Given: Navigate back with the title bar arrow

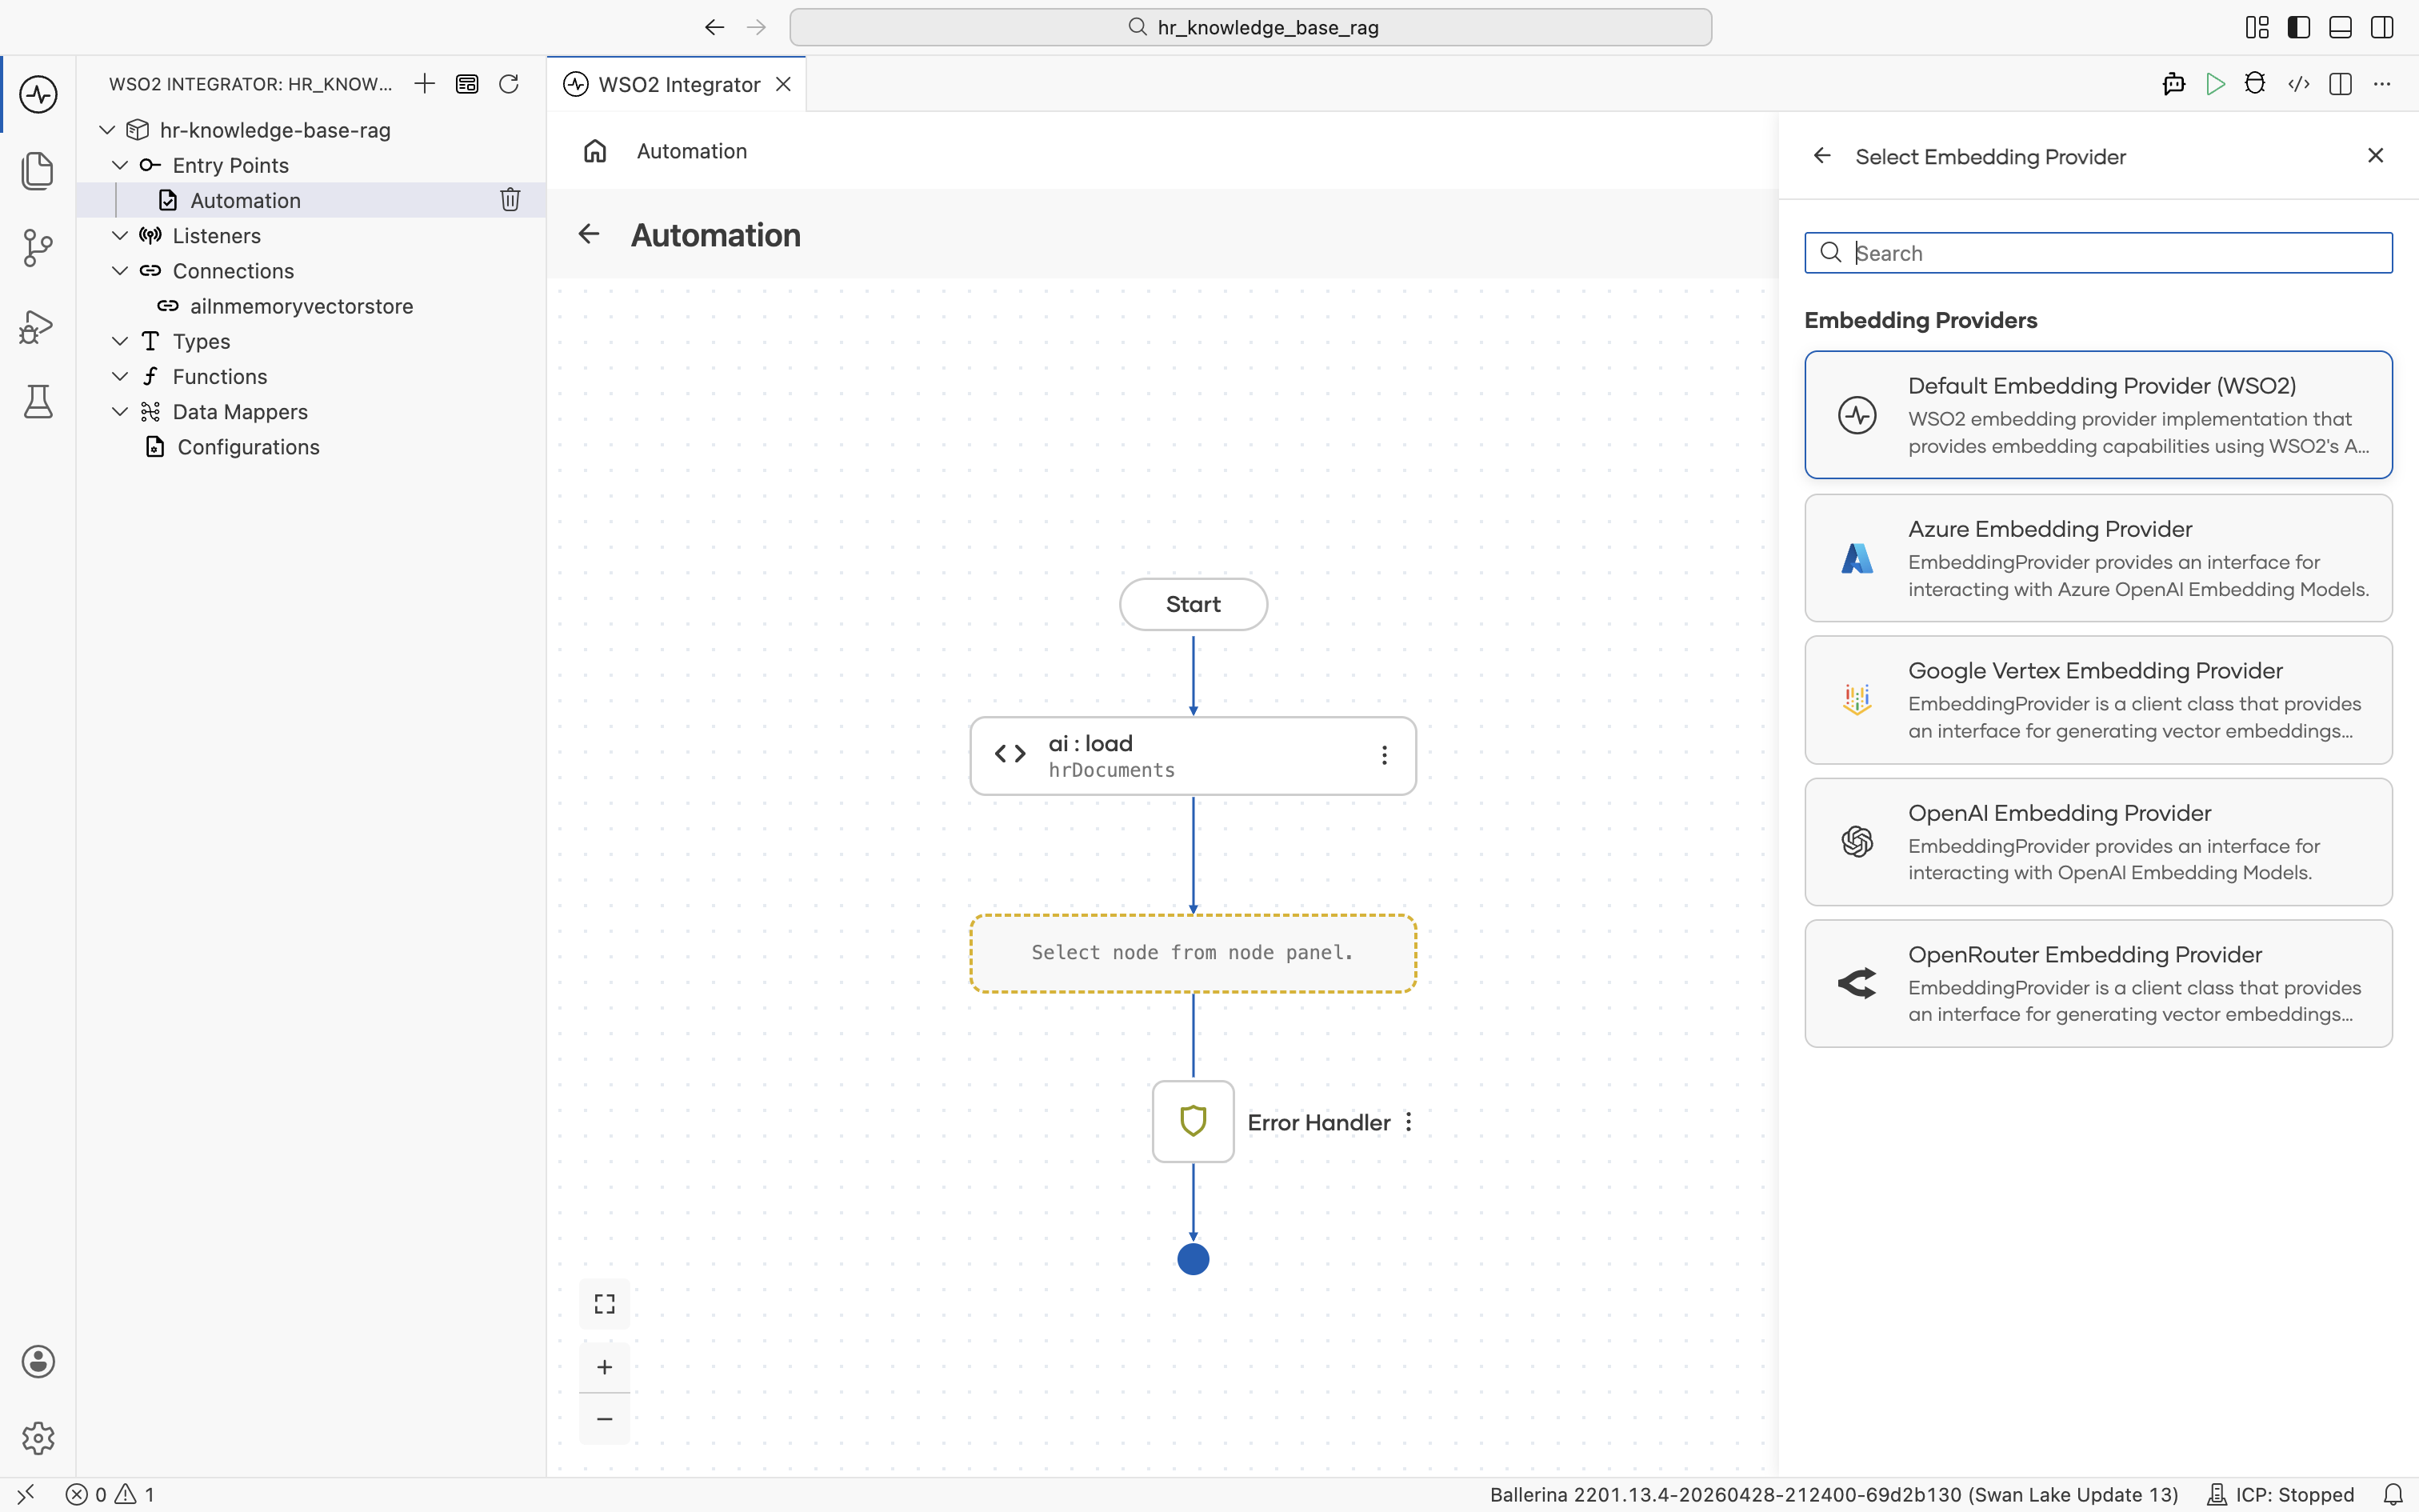Looking at the screenshot, I should (x=714, y=27).
